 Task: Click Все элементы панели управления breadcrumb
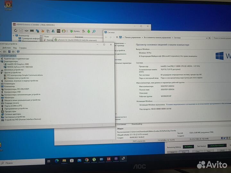(x=157, y=37)
